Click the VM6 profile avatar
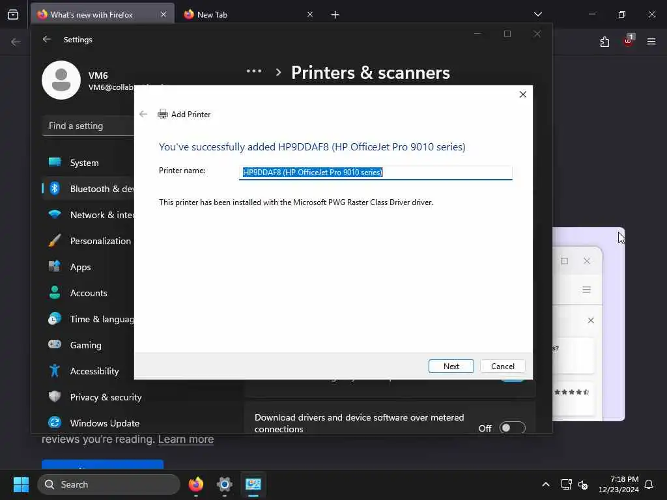 click(61, 80)
